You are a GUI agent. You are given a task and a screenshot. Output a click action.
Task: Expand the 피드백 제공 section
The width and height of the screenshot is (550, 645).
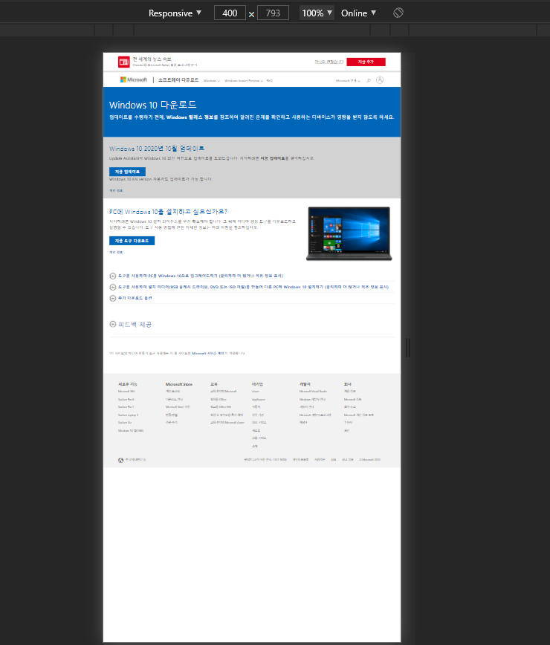(131, 324)
